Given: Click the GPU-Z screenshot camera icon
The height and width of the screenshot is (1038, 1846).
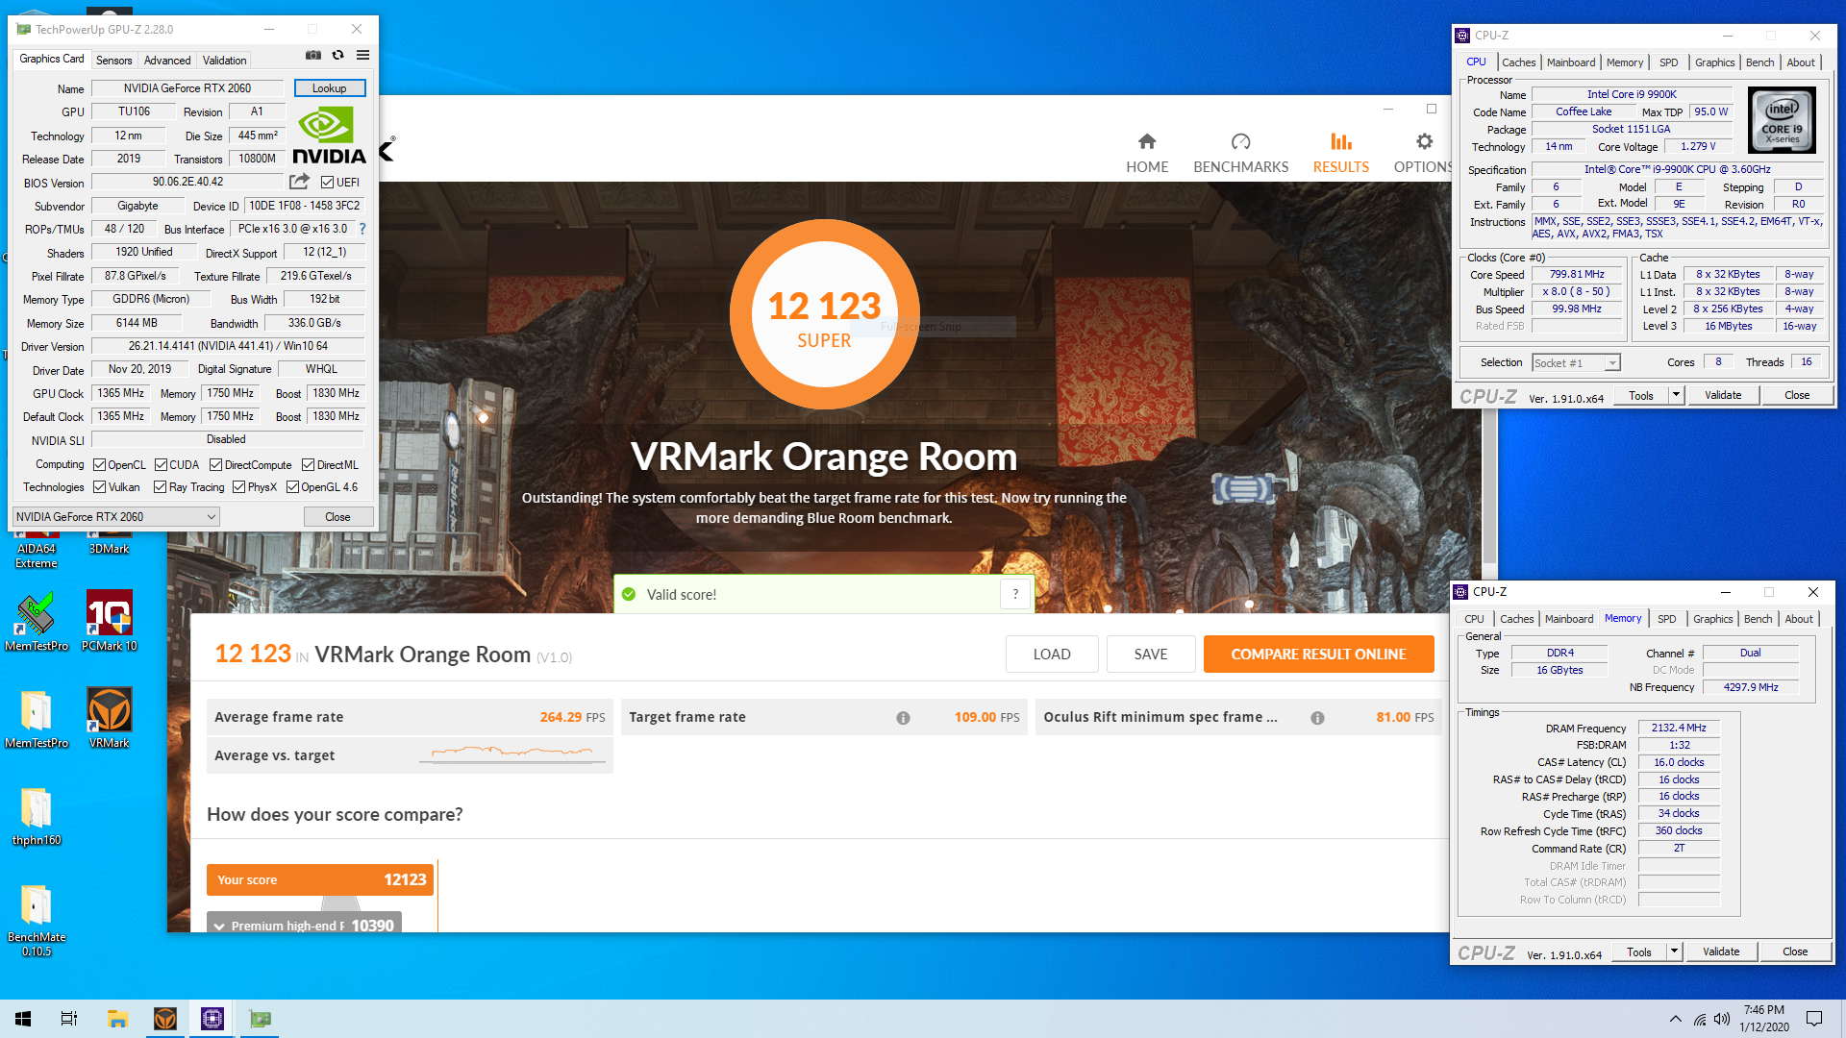Looking at the screenshot, I should (x=312, y=56).
